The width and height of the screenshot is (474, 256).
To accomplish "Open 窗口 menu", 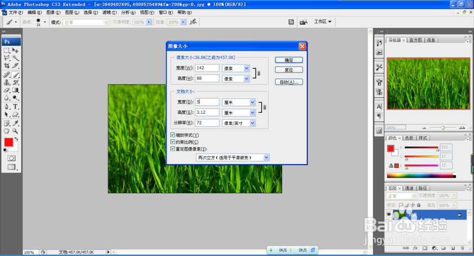I will click(x=165, y=12).
